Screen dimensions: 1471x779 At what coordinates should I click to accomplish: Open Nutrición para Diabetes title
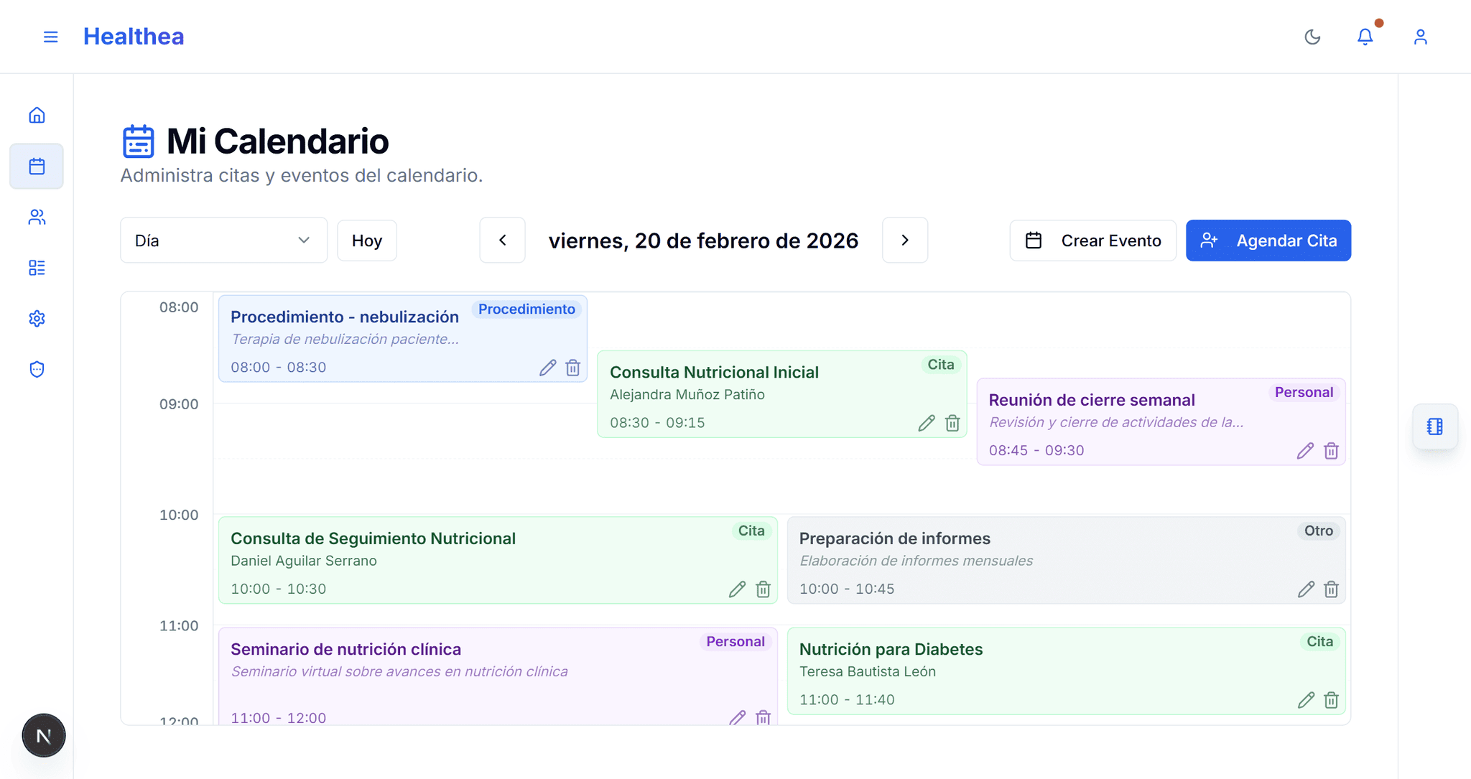point(891,649)
